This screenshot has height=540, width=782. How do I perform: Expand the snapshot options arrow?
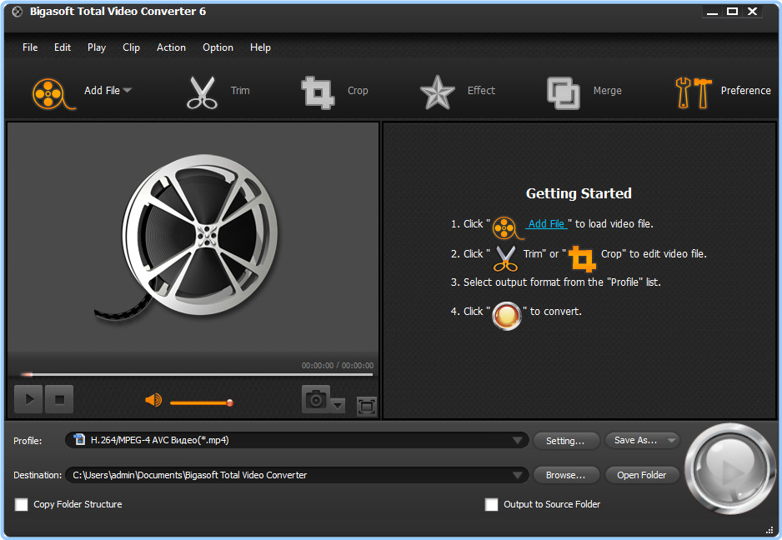pos(338,405)
